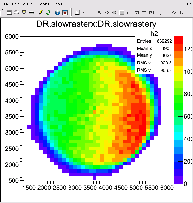Open the File menu

5,4
